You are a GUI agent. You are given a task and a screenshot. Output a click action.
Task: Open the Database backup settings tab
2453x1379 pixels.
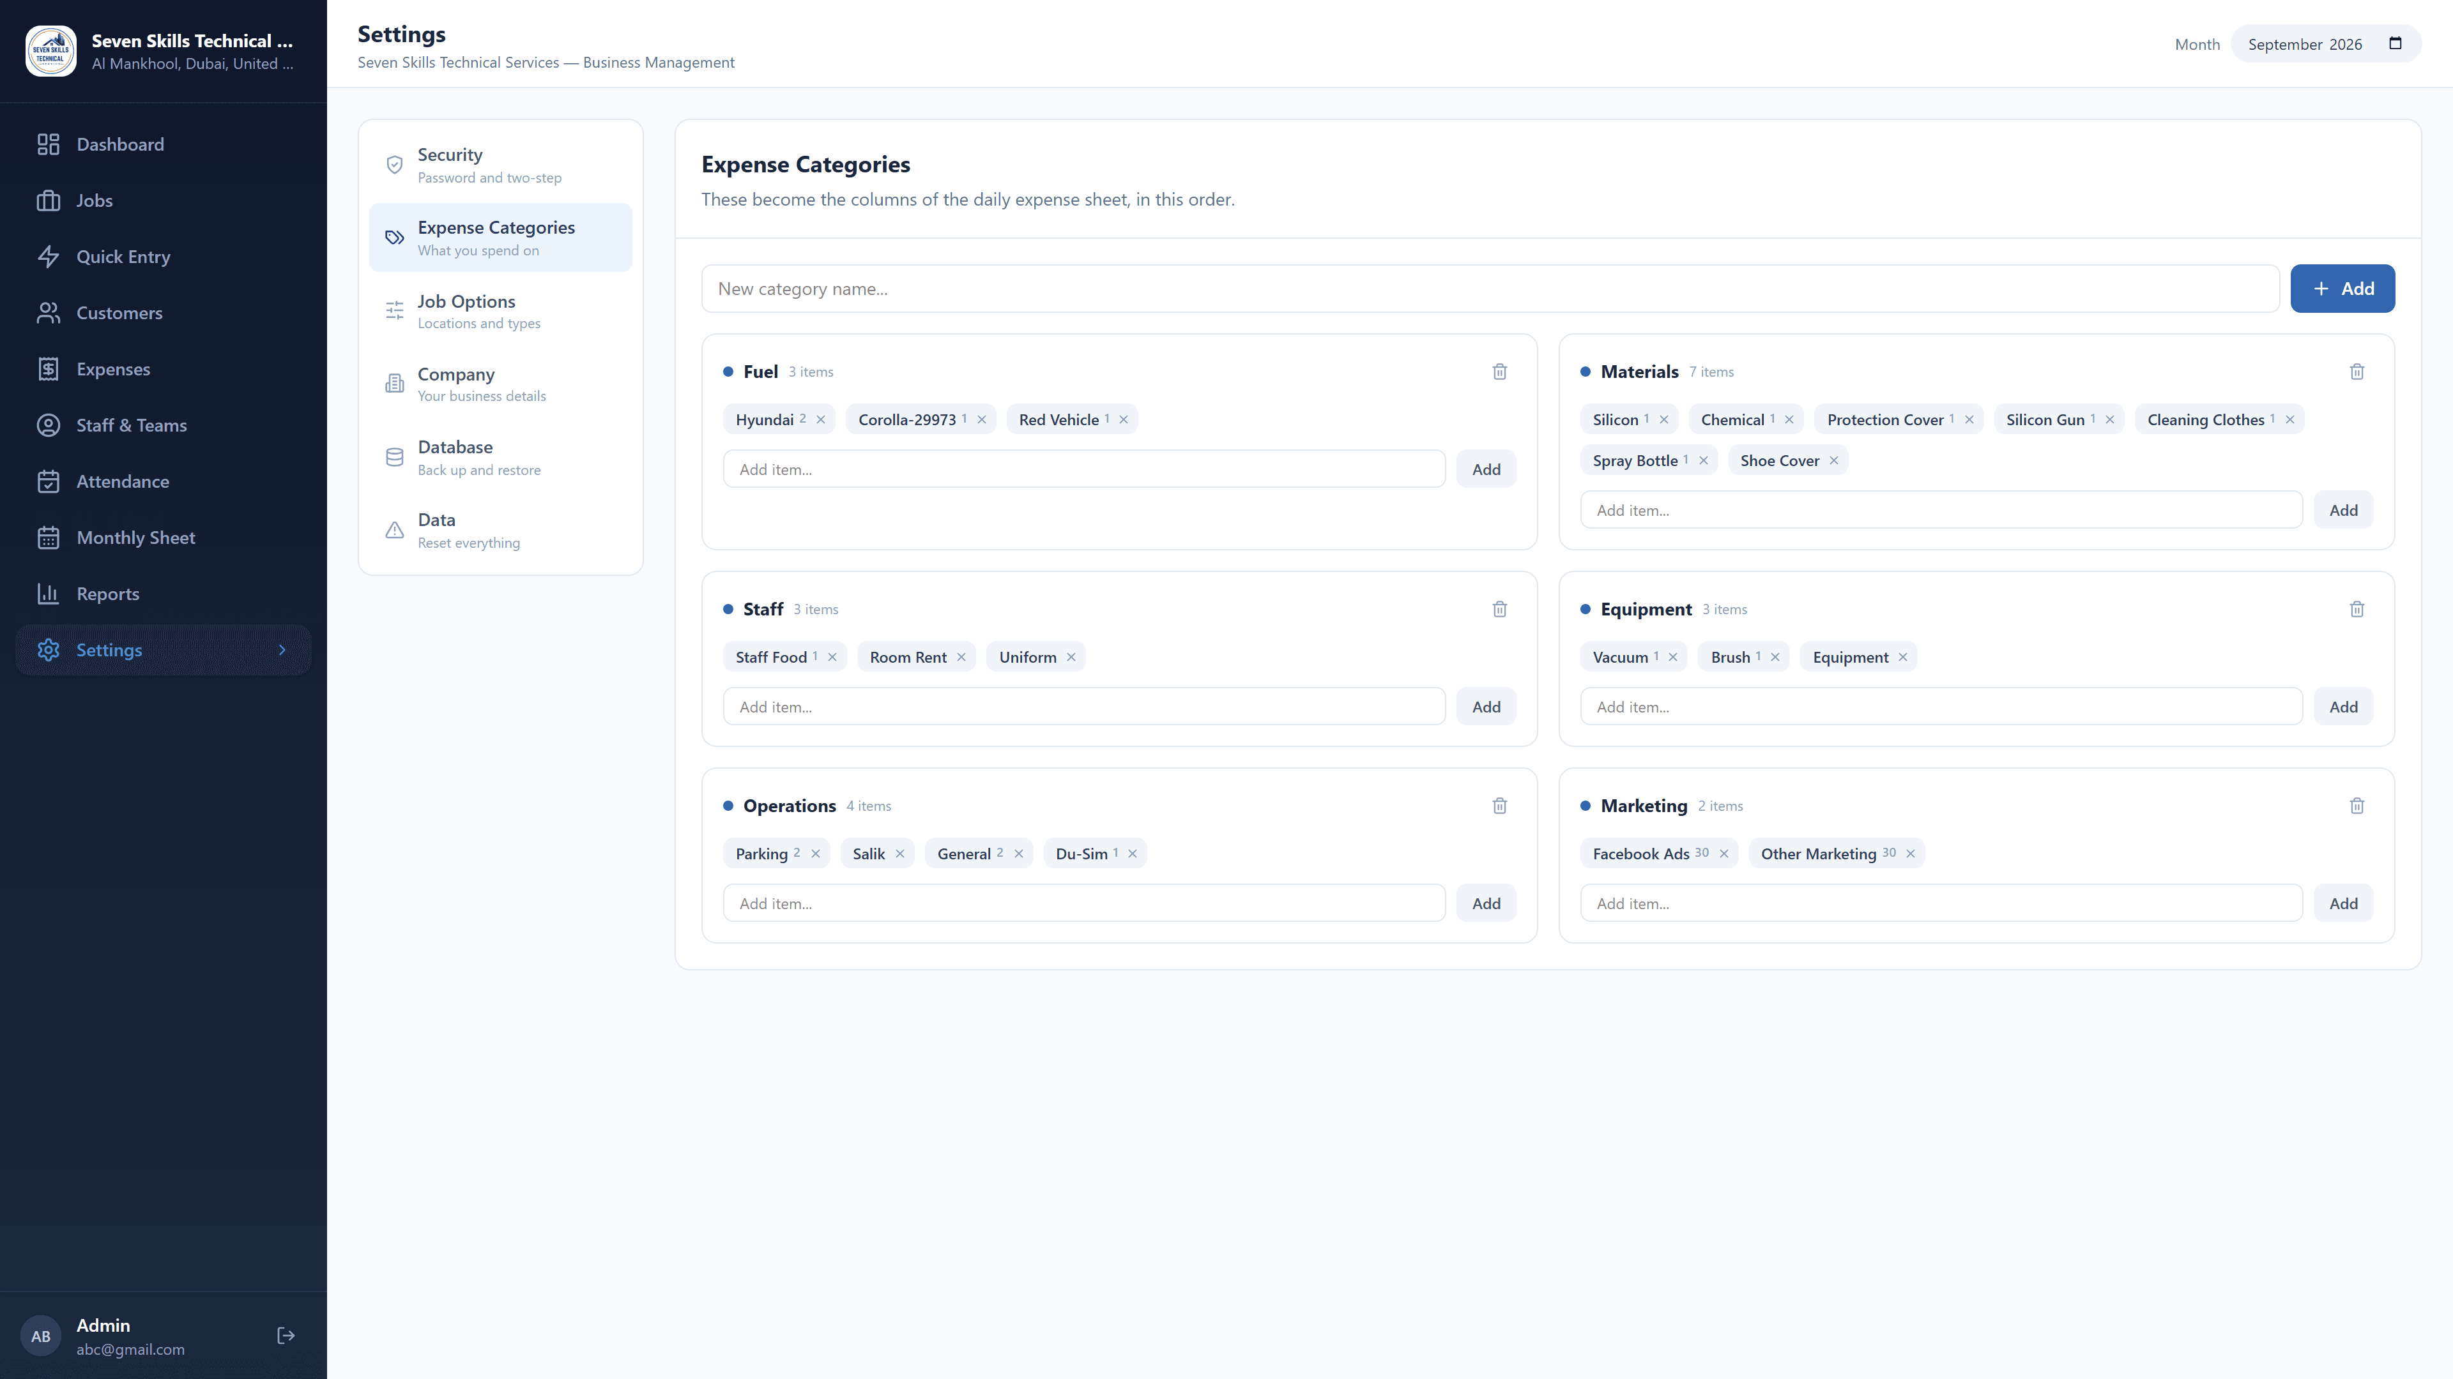pos(501,457)
